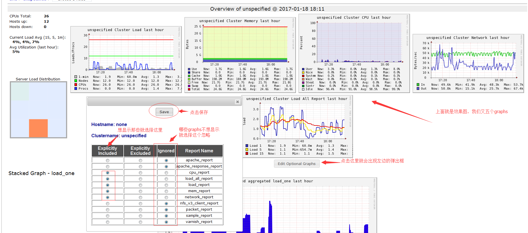Open the Cluster Load last hour graph

[x=126, y=59]
